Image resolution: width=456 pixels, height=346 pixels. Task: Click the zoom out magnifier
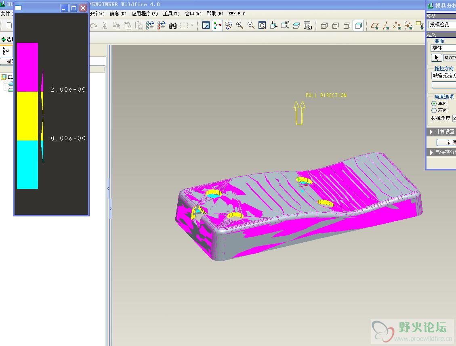pos(251,25)
